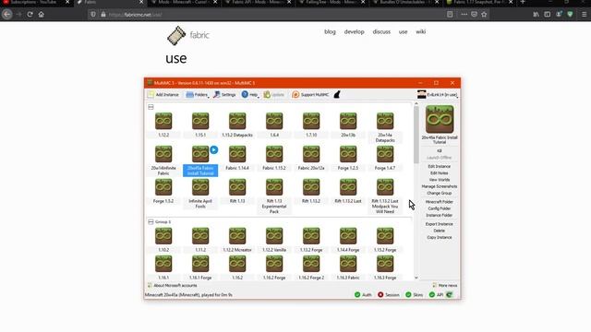Click Export Instance in side panel
Screen dimensions: 591x332
pyautogui.click(x=440, y=224)
